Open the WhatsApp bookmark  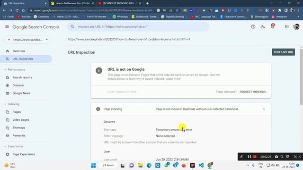click(121, 17)
